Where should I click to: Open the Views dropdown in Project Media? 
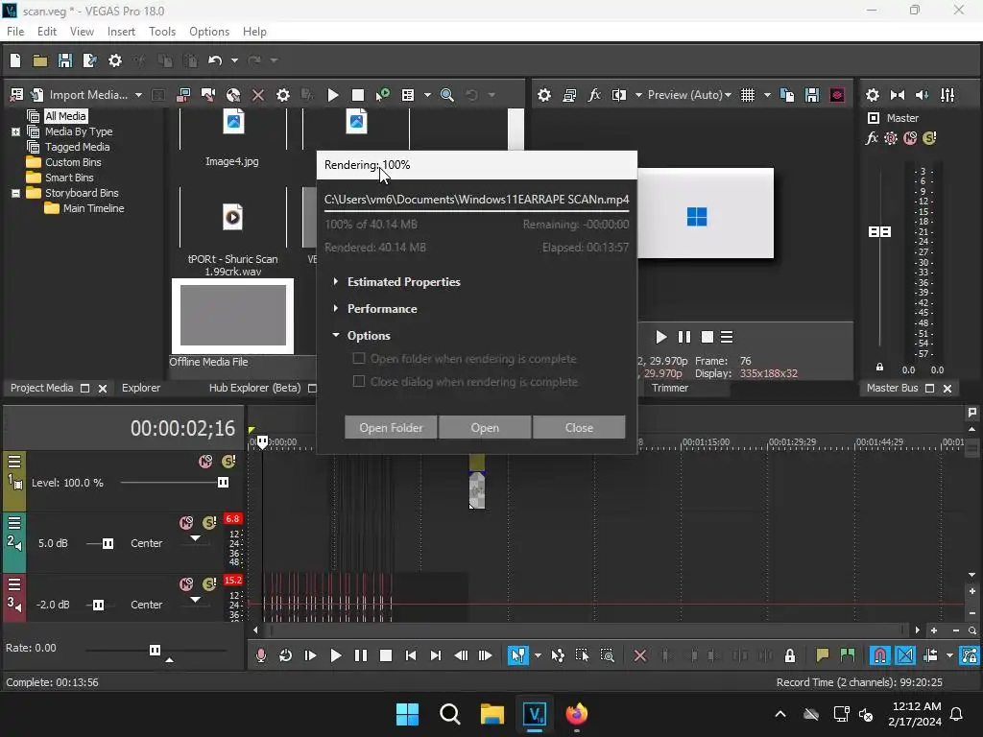point(427,95)
